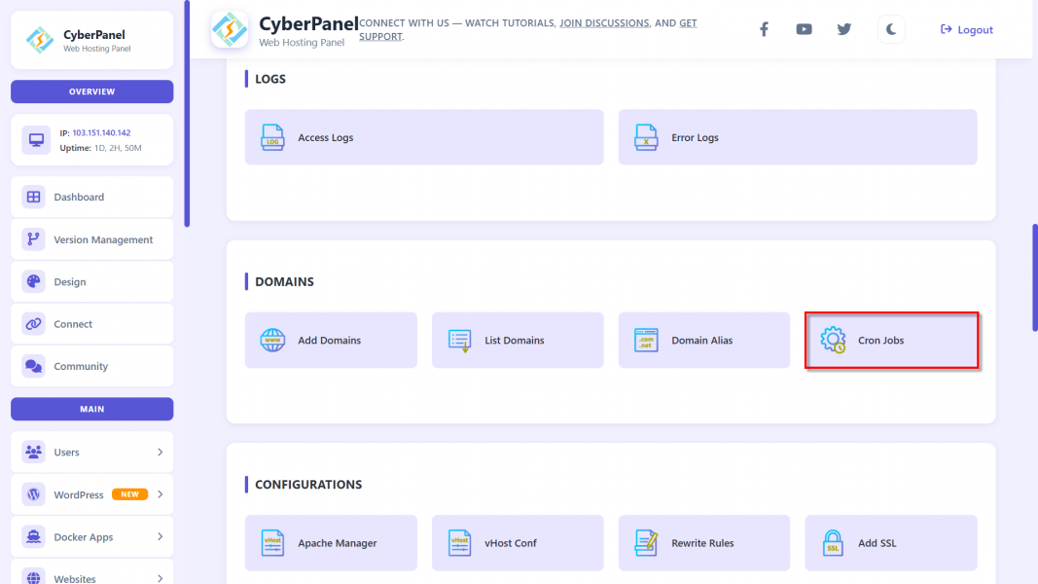Click the Dashboard grid icon
This screenshot has width=1038, height=584.
[x=33, y=197]
